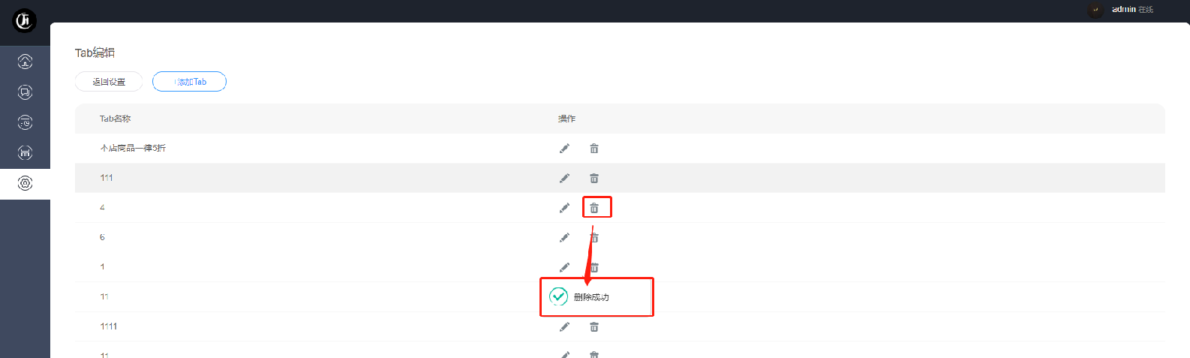Open the edit pencil for tab 1

pyautogui.click(x=564, y=267)
